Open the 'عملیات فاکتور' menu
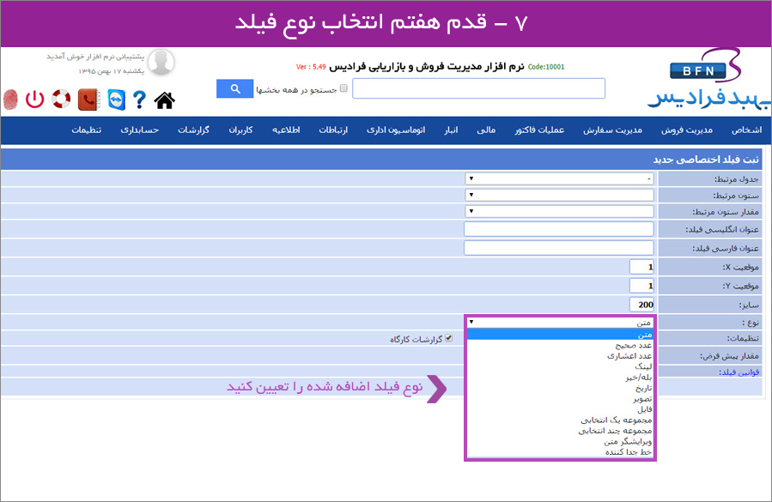The width and height of the screenshot is (772, 502). click(x=539, y=130)
